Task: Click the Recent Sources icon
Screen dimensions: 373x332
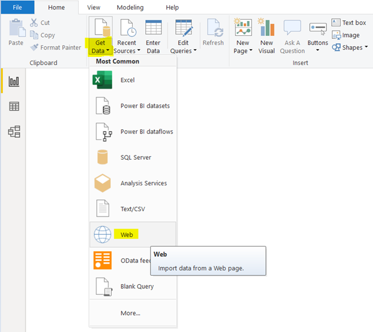Action: [x=128, y=28]
